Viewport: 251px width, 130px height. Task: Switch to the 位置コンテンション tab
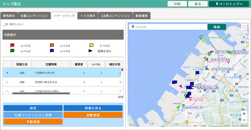(34, 16)
